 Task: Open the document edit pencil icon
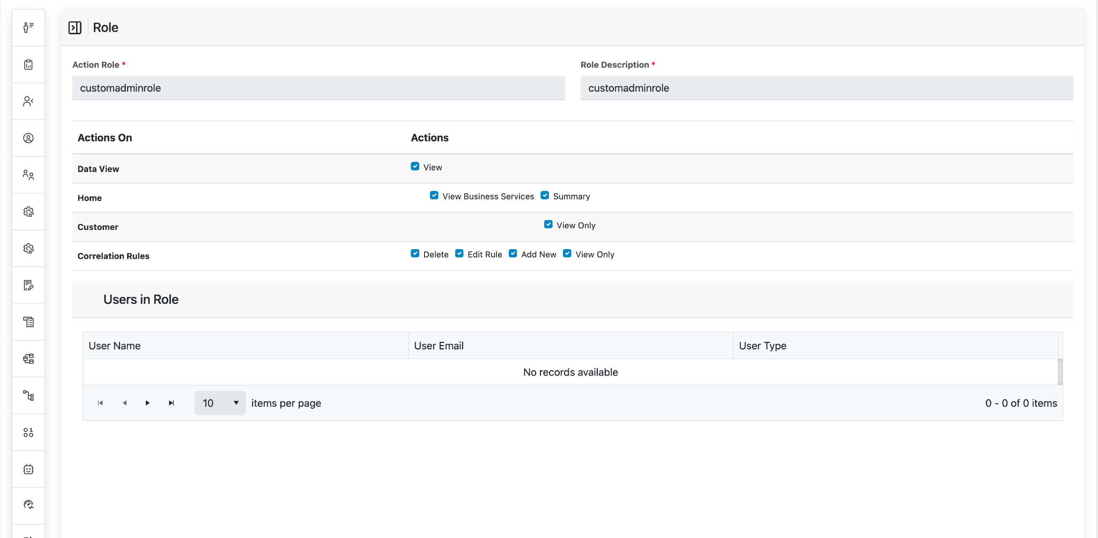coord(28,285)
